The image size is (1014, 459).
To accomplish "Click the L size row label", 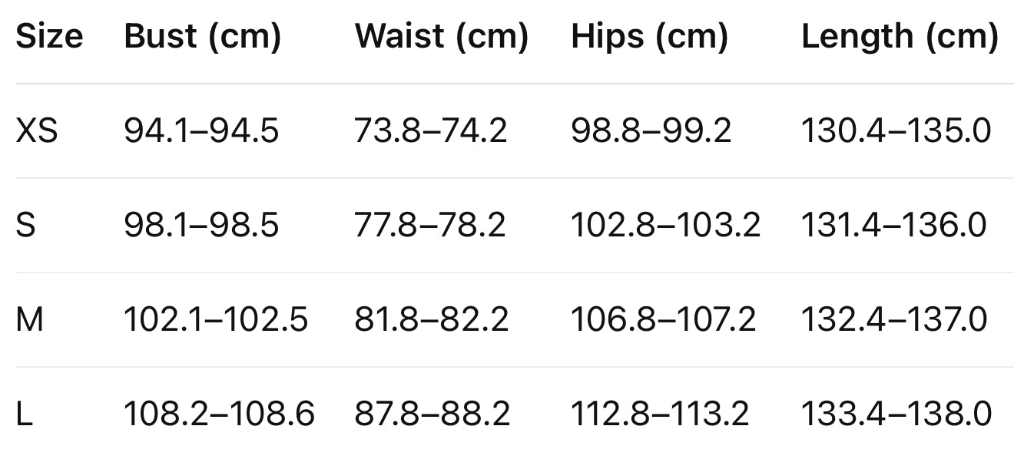I will (24, 414).
